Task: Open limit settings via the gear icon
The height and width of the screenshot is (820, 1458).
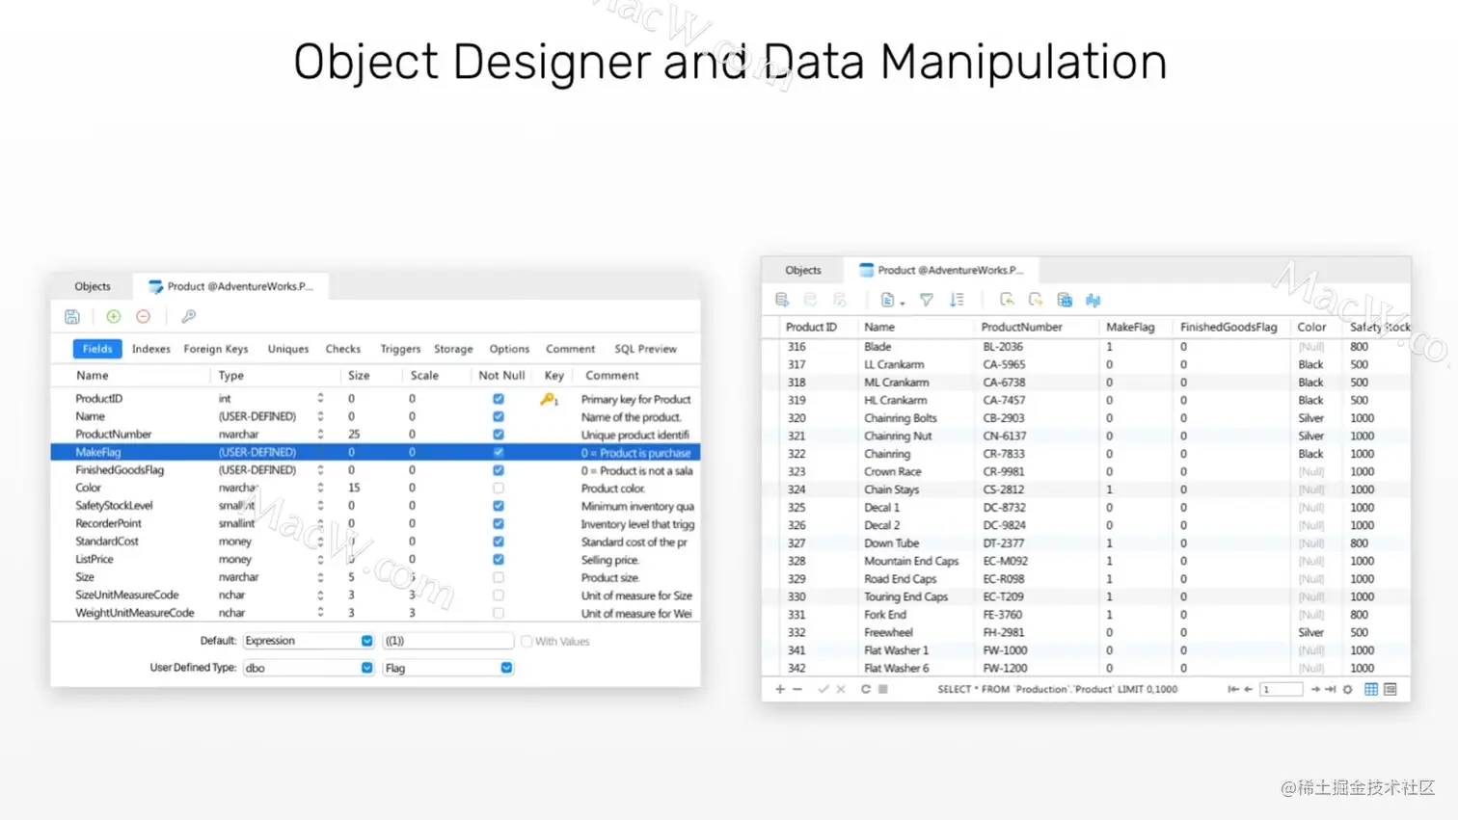Action: pos(1348,689)
